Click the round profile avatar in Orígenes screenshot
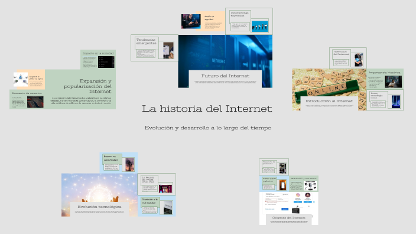 coord(308,195)
